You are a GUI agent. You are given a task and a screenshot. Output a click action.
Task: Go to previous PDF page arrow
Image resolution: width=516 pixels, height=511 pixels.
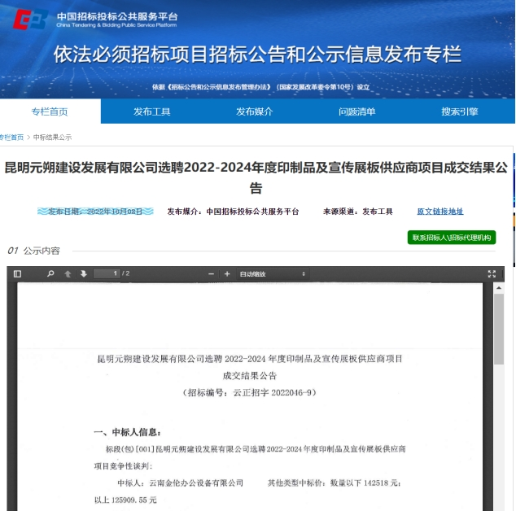click(x=68, y=274)
